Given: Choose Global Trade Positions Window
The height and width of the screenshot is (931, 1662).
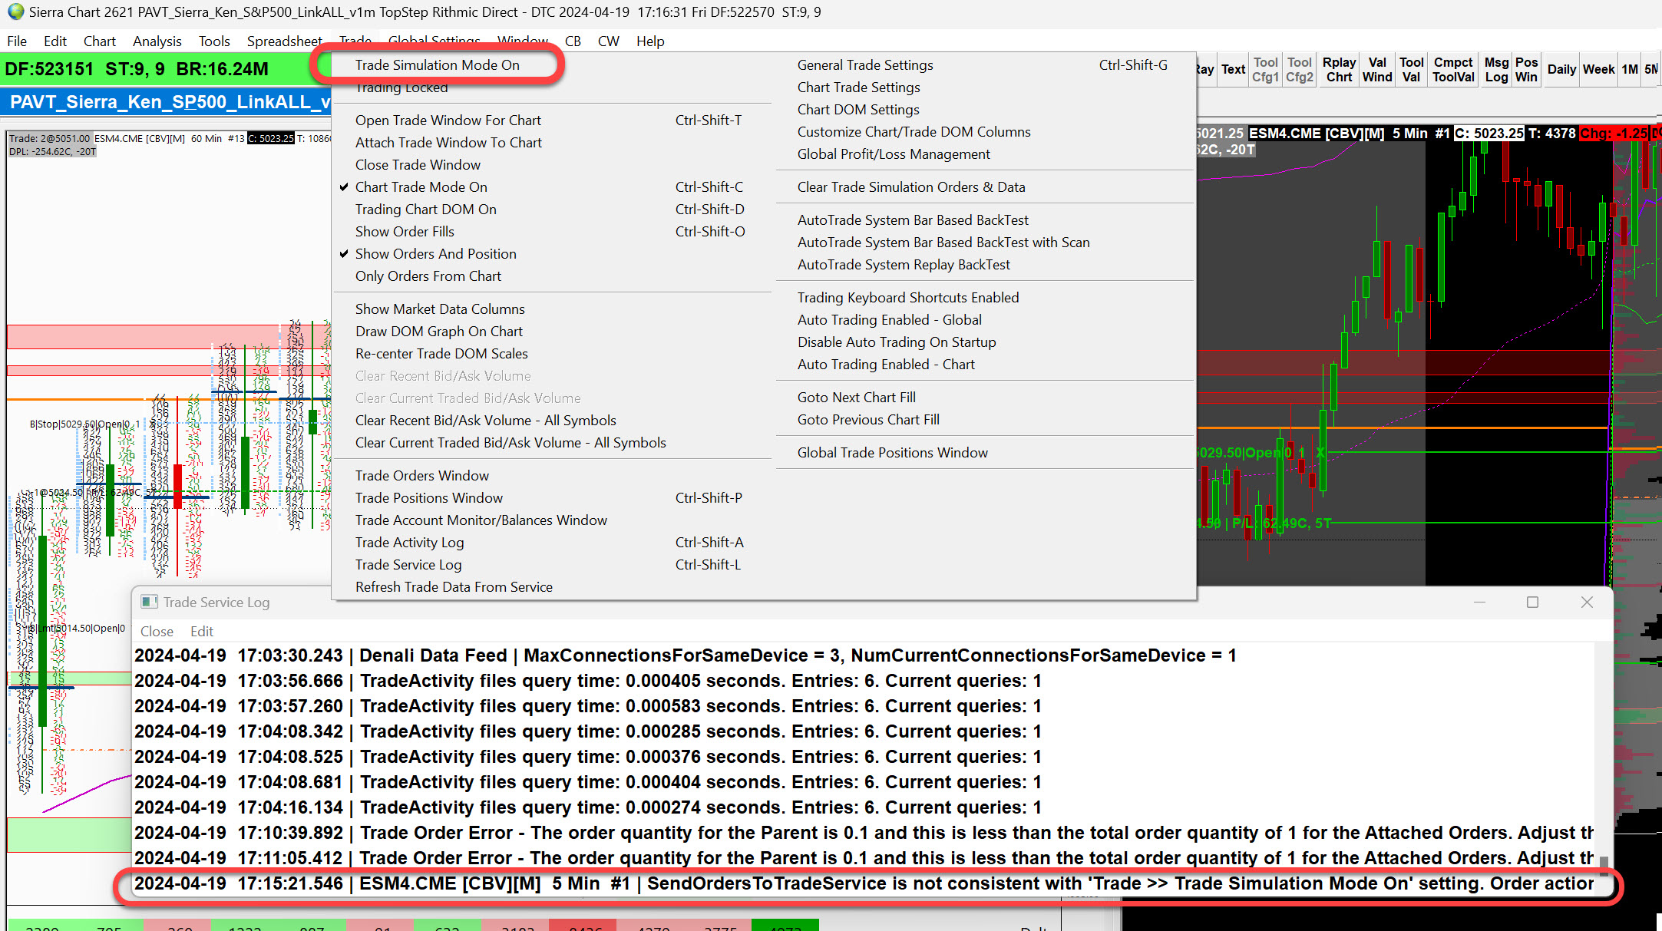Looking at the screenshot, I should (x=892, y=453).
